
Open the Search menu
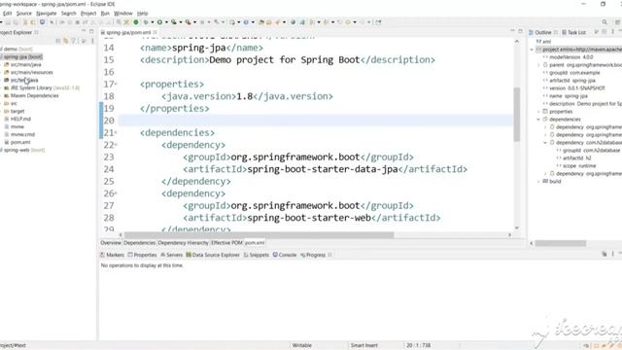[x=69, y=13]
